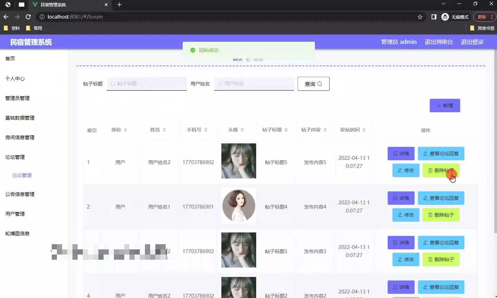This screenshot has height=298, width=497.
Task: Click 退出登录 in the header
Action: (x=472, y=42)
